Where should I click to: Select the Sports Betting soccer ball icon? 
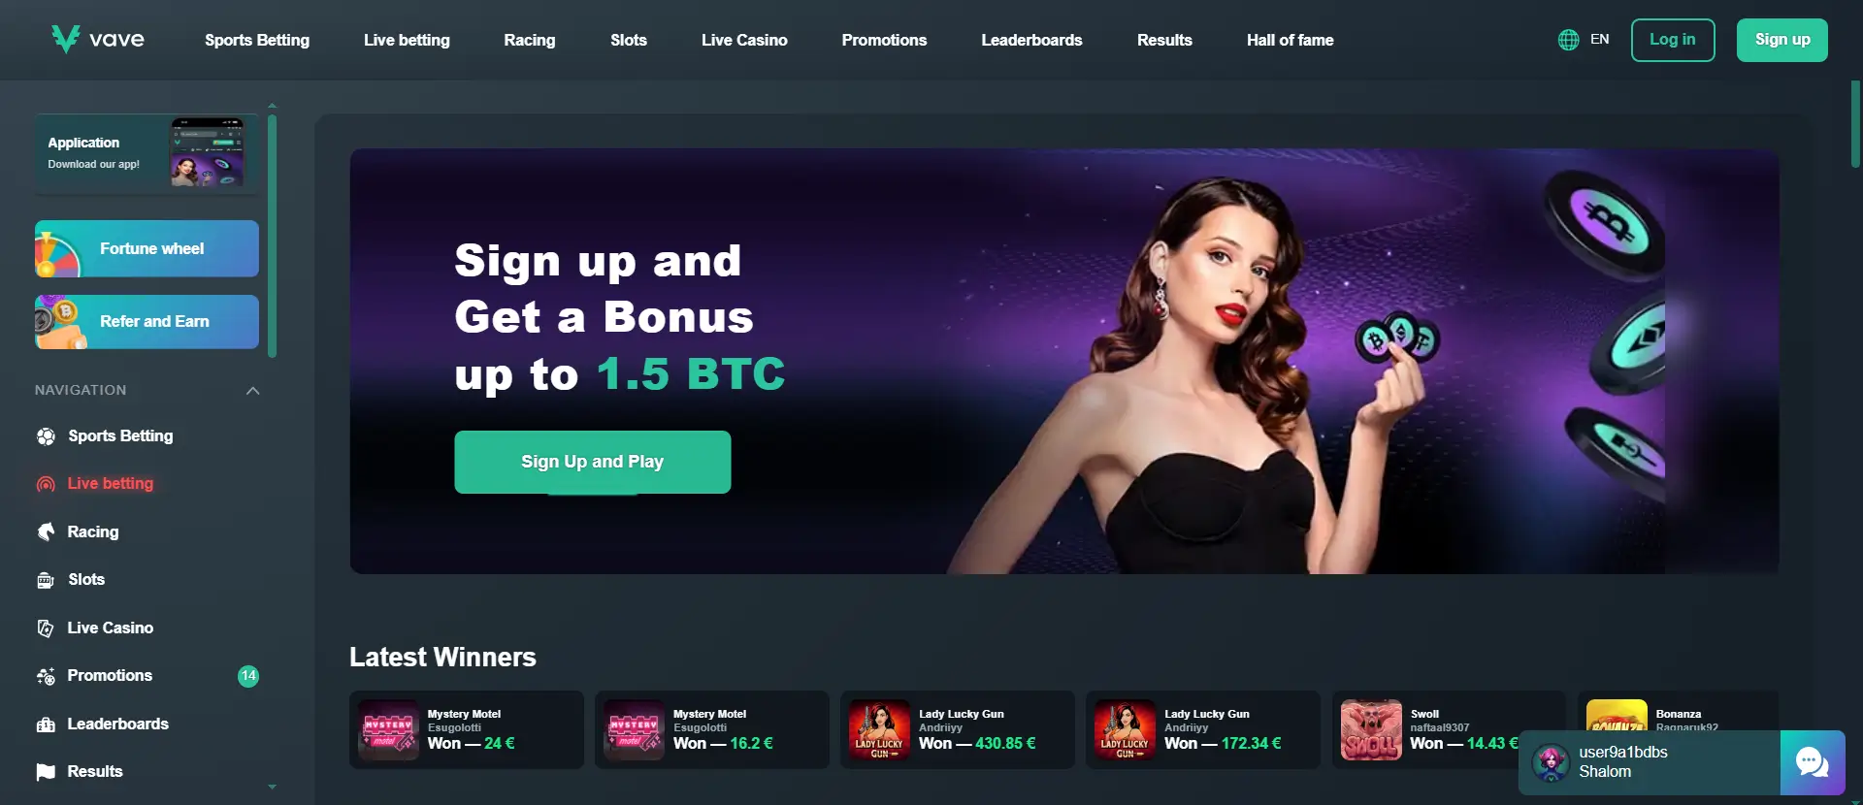(46, 436)
